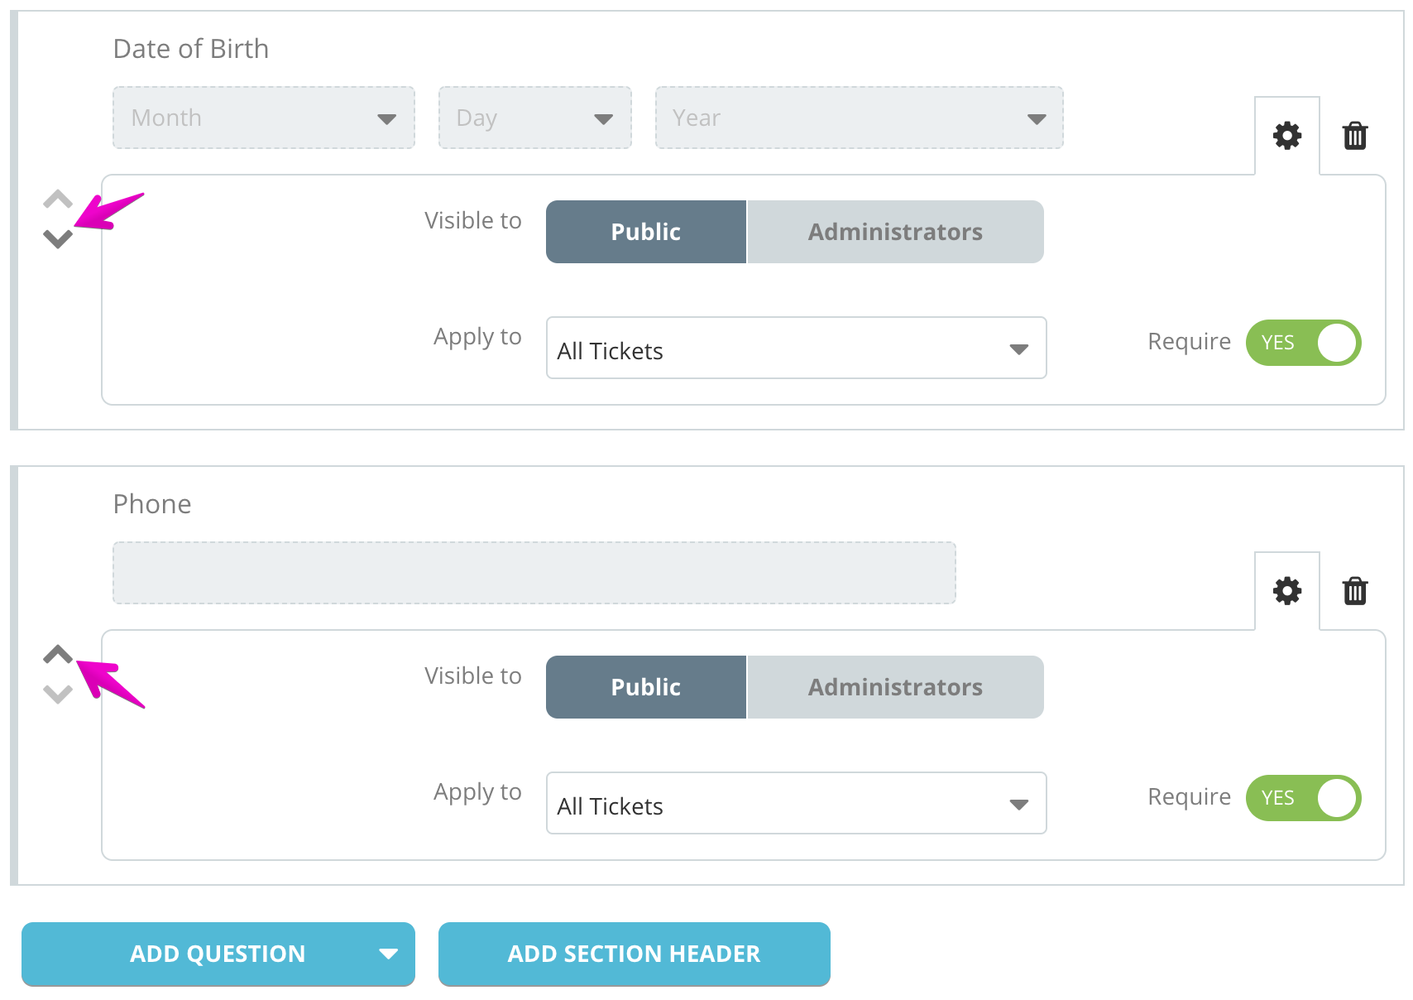Viewport: 1413px width, 1000px height.
Task: Open the Year dropdown
Action: click(859, 118)
